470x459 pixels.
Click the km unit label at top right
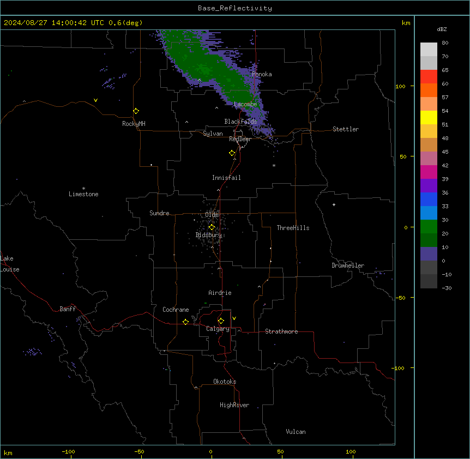click(x=406, y=23)
